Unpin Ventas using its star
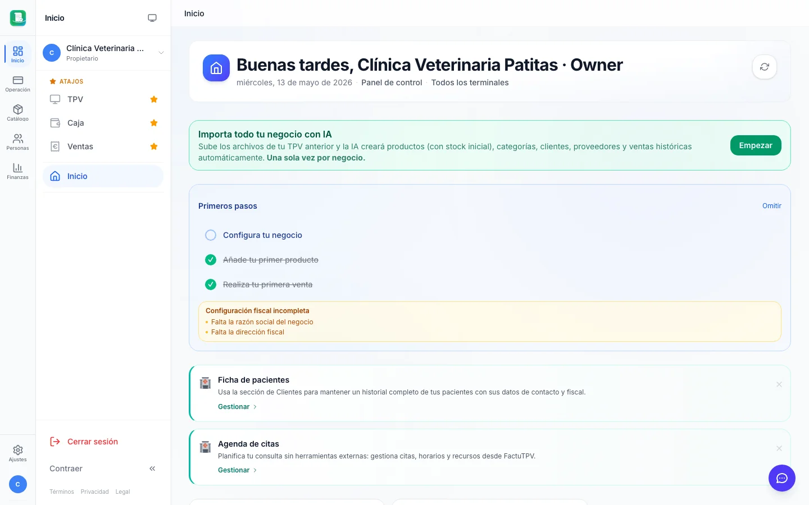This screenshot has width=809, height=505. pos(154,146)
